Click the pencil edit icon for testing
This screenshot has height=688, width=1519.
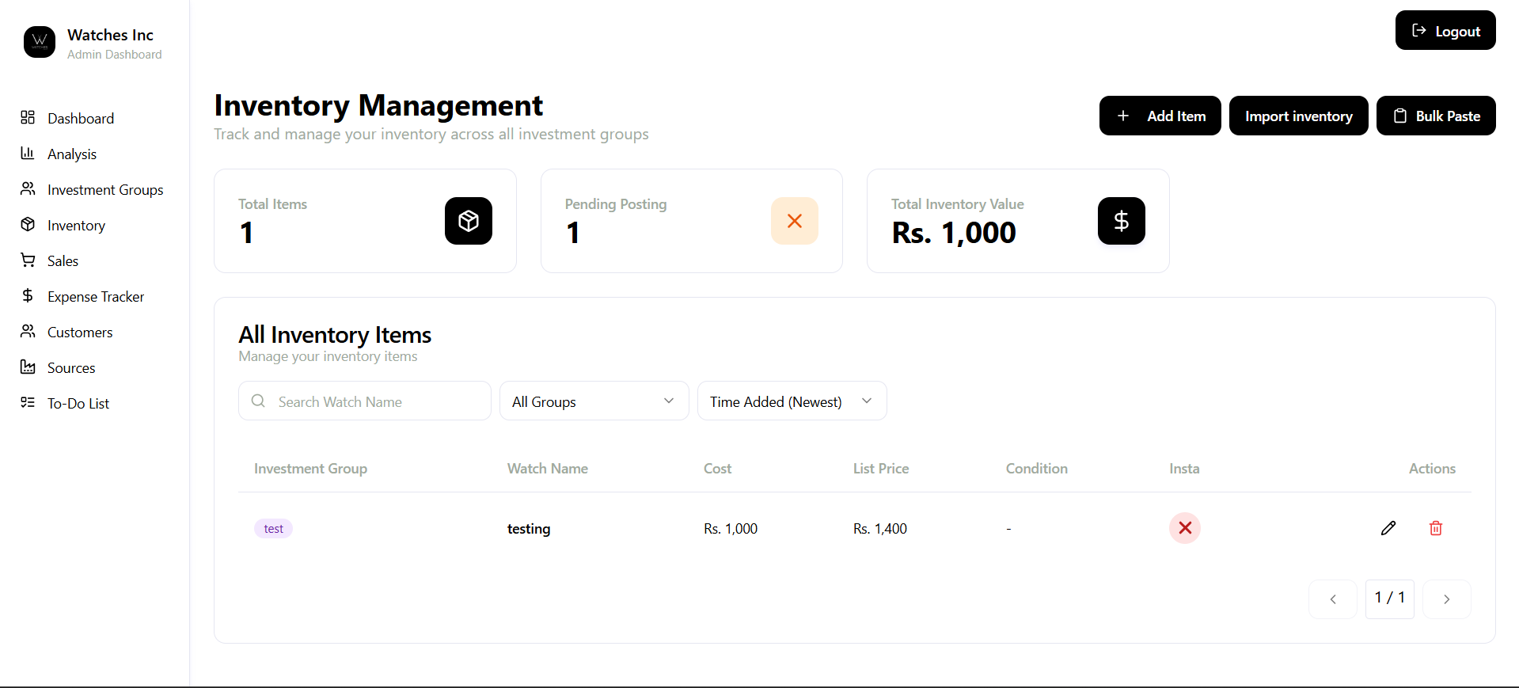coord(1388,528)
